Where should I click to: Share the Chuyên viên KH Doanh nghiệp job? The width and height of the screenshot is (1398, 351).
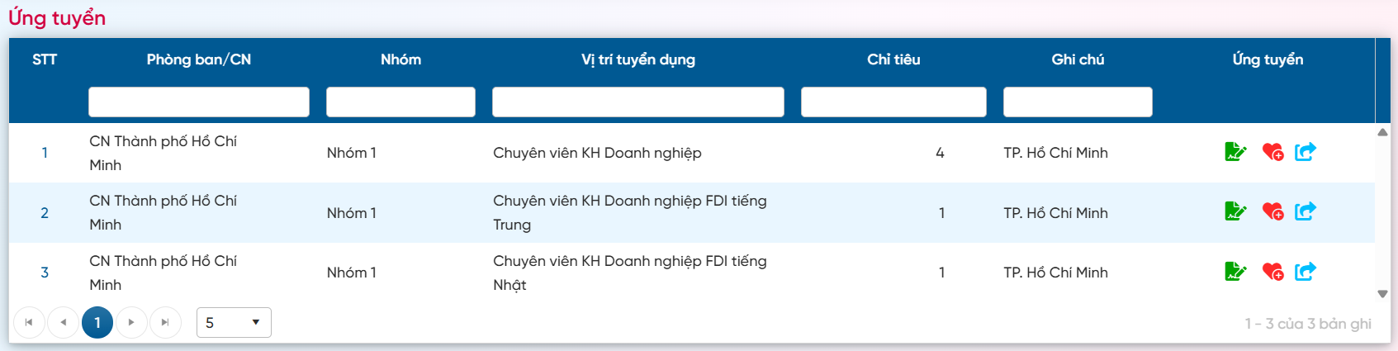pos(1306,152)
